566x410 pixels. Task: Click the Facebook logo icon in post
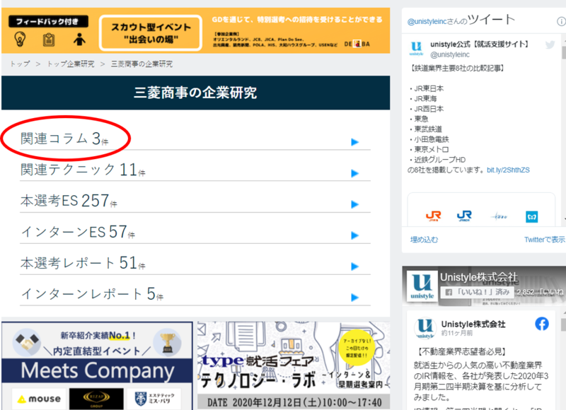[x=541, y=324]
